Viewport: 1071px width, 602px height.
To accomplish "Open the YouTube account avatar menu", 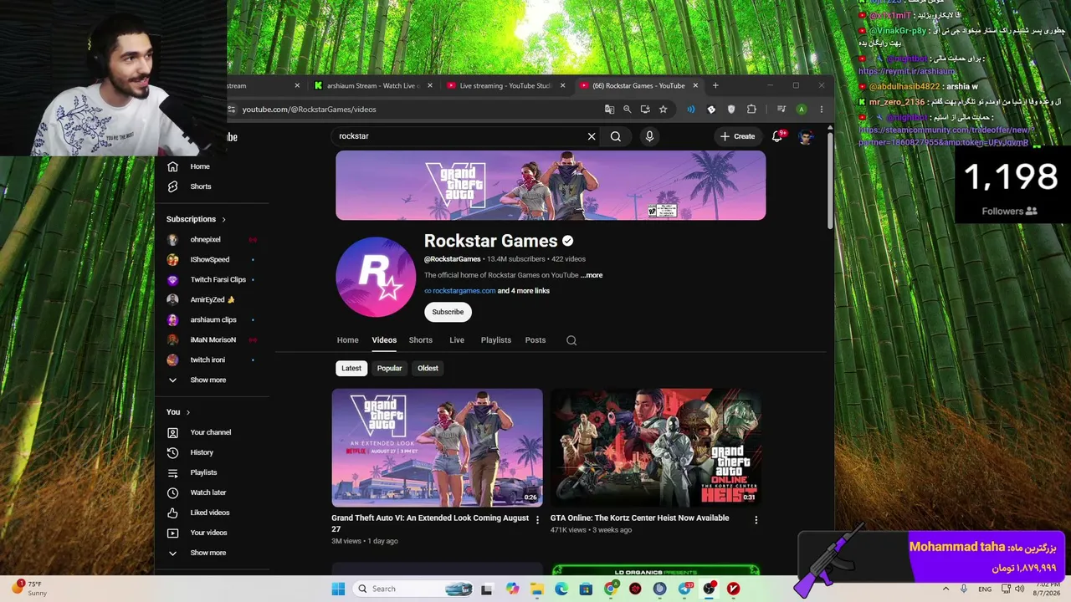I will click(806, 136).
